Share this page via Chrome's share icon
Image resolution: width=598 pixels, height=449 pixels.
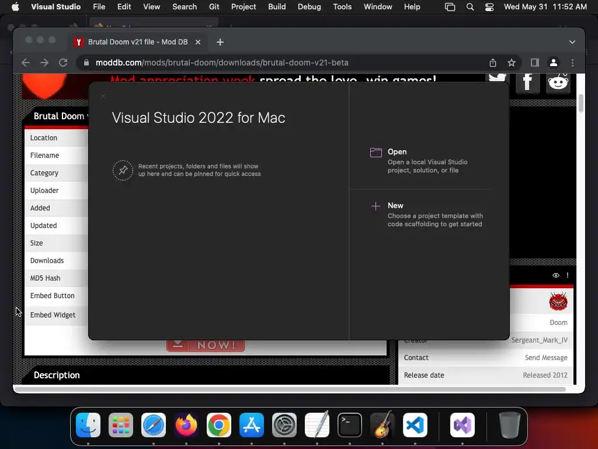[x=493, y=63]
